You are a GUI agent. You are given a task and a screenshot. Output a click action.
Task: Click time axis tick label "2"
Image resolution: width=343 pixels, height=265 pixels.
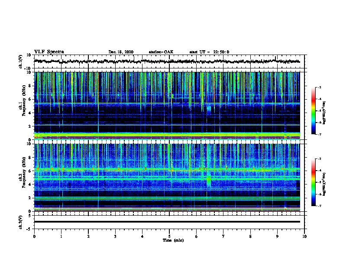click(x=88, y=236)
